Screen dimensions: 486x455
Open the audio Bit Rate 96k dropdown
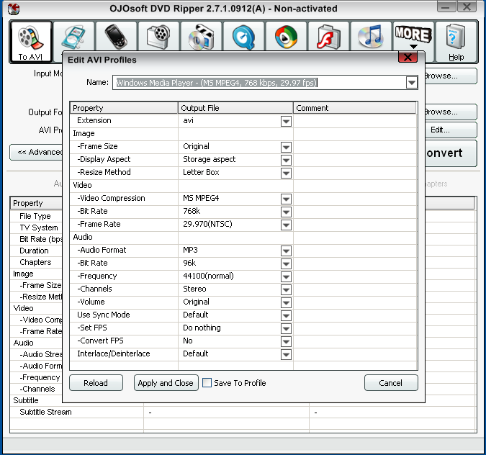click(x=286, y=263)
